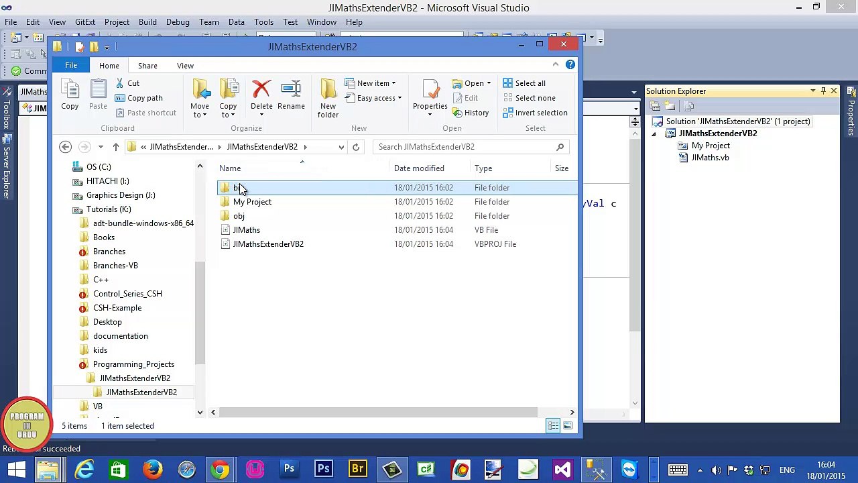Open Explorer help with the question mark icon

(570, 64)
